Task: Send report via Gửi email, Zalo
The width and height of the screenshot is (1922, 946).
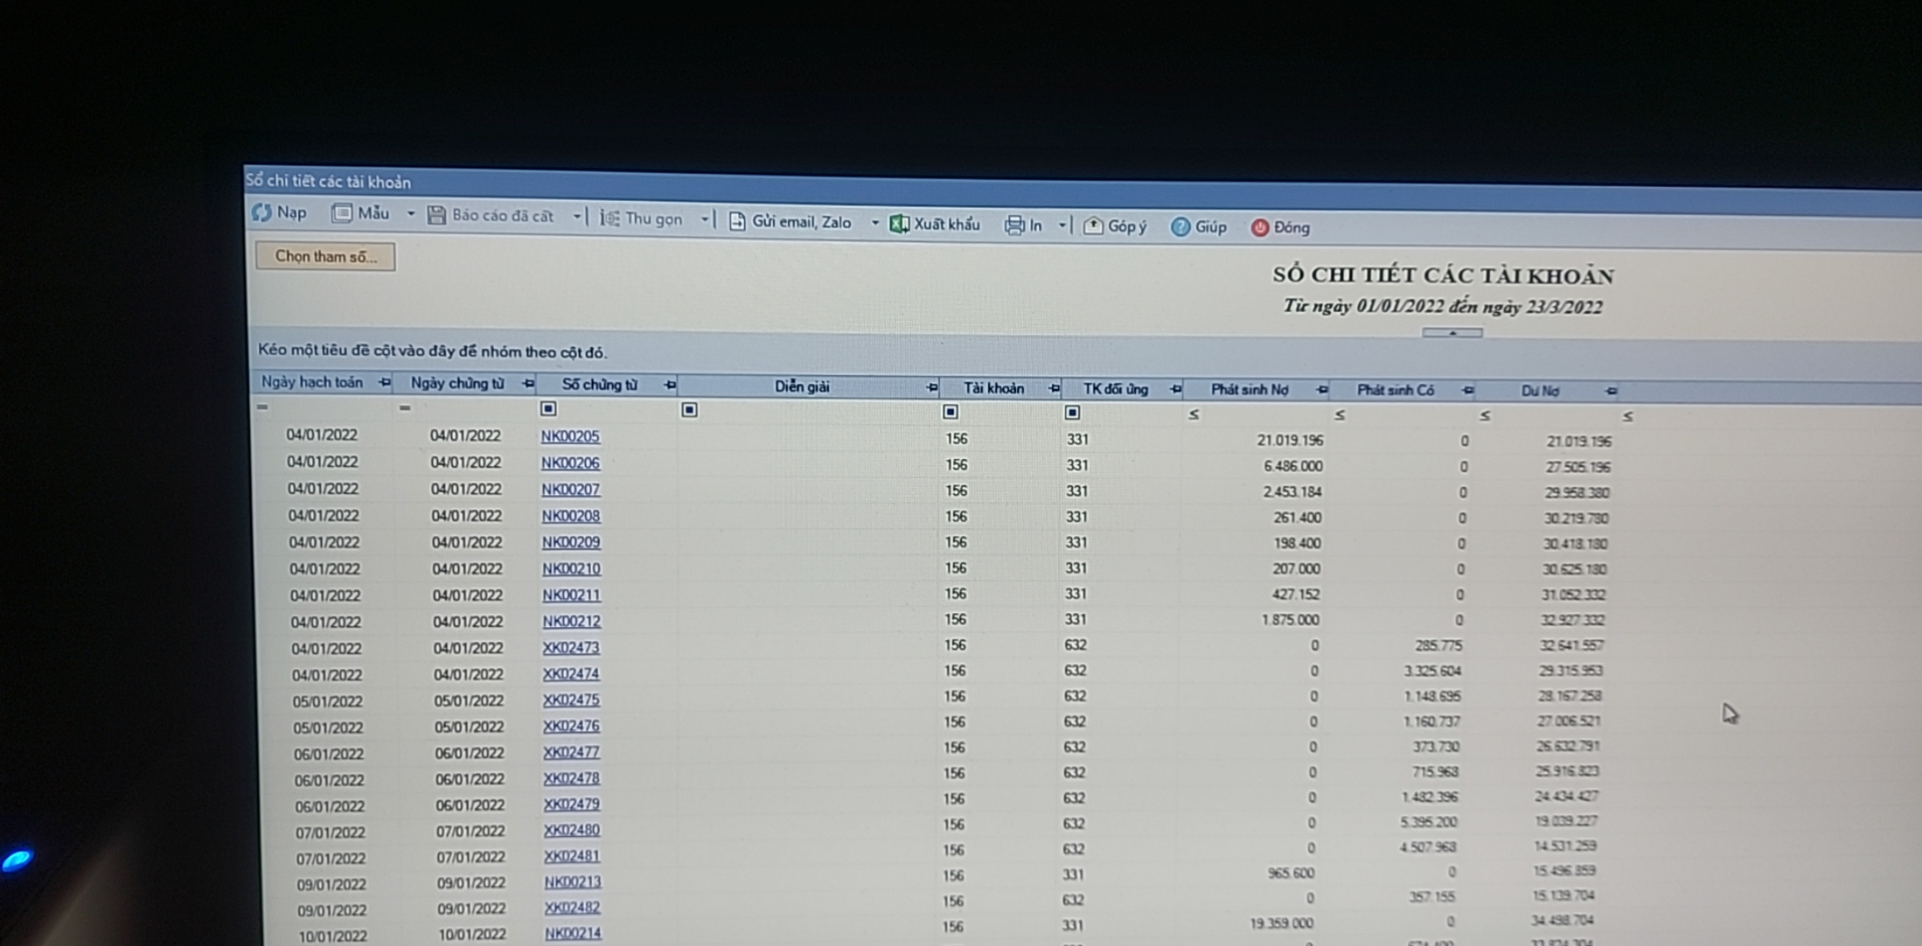Action: click(790, 222)
